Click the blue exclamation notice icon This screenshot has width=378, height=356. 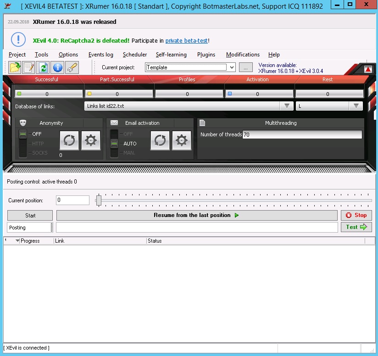[18, 39]
